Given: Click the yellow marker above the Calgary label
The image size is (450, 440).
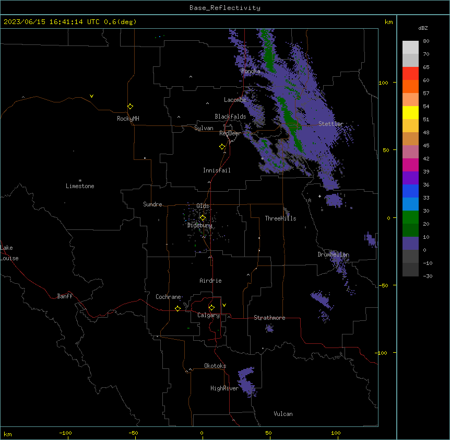Looking at the screenshot, I should coord(211,308).
